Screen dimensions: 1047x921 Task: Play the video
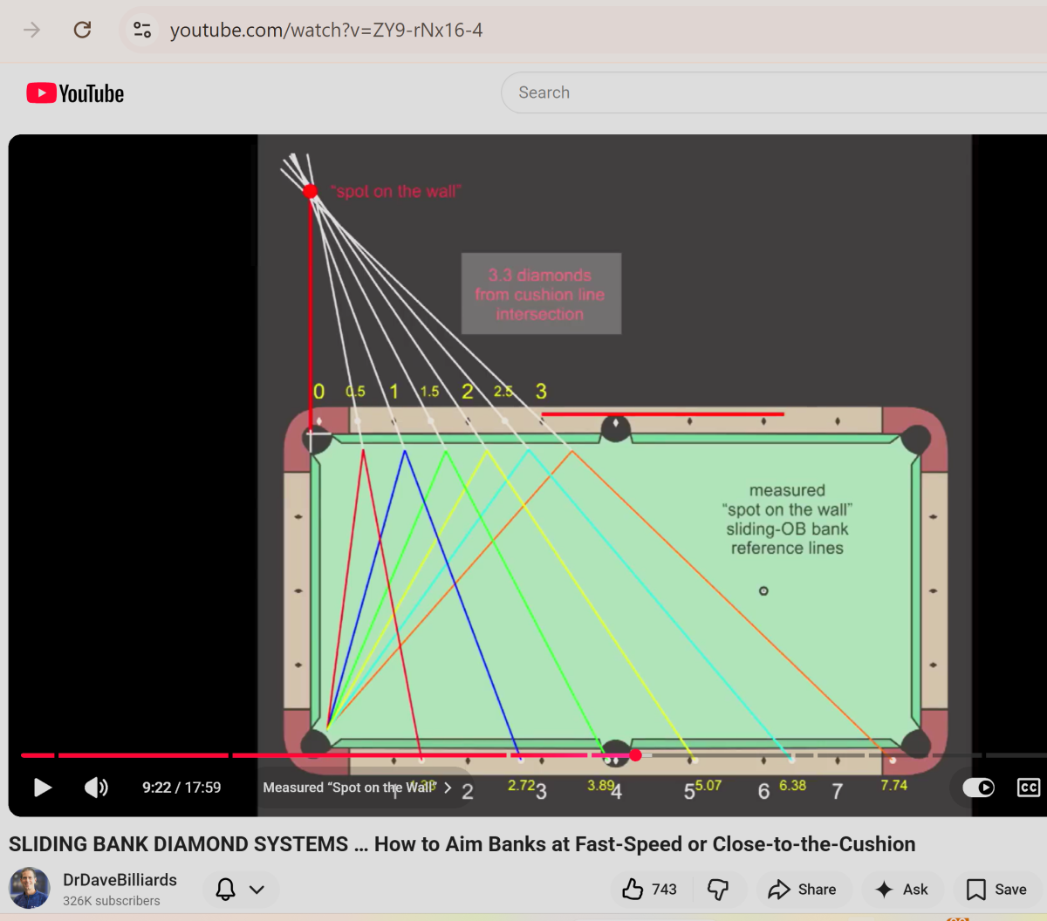pyautogui.click(x=42, y=788)
